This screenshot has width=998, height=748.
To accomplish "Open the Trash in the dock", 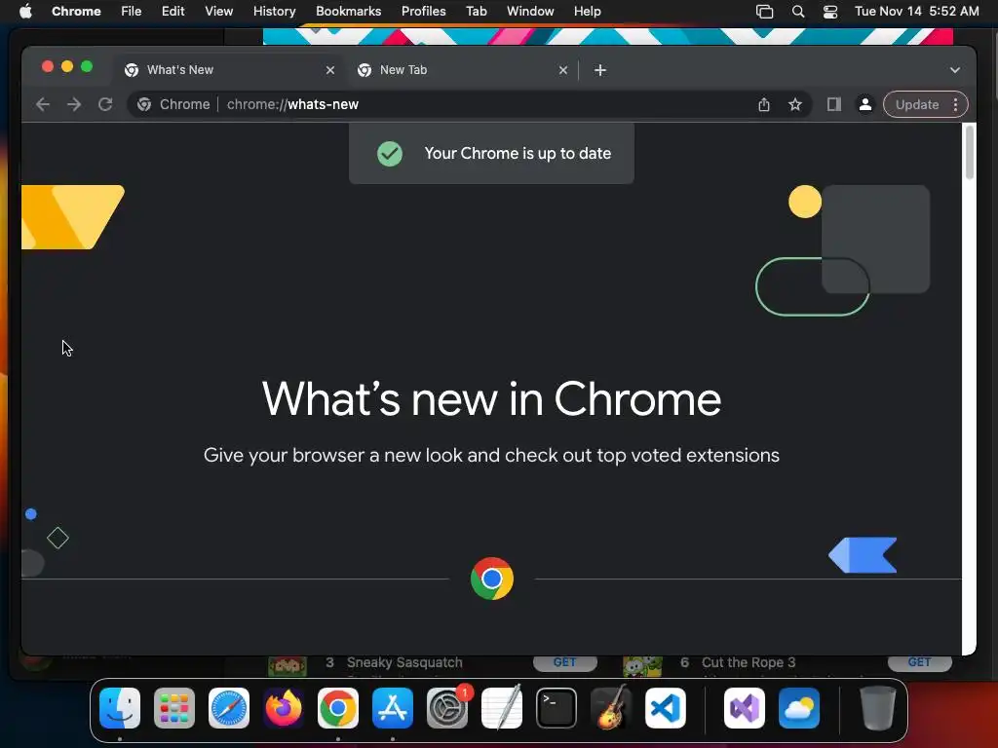I will [878, 708].
